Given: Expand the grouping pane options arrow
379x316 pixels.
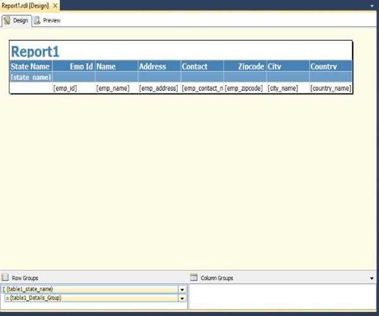Looking at the screenshot, I should tap(371, 277).
